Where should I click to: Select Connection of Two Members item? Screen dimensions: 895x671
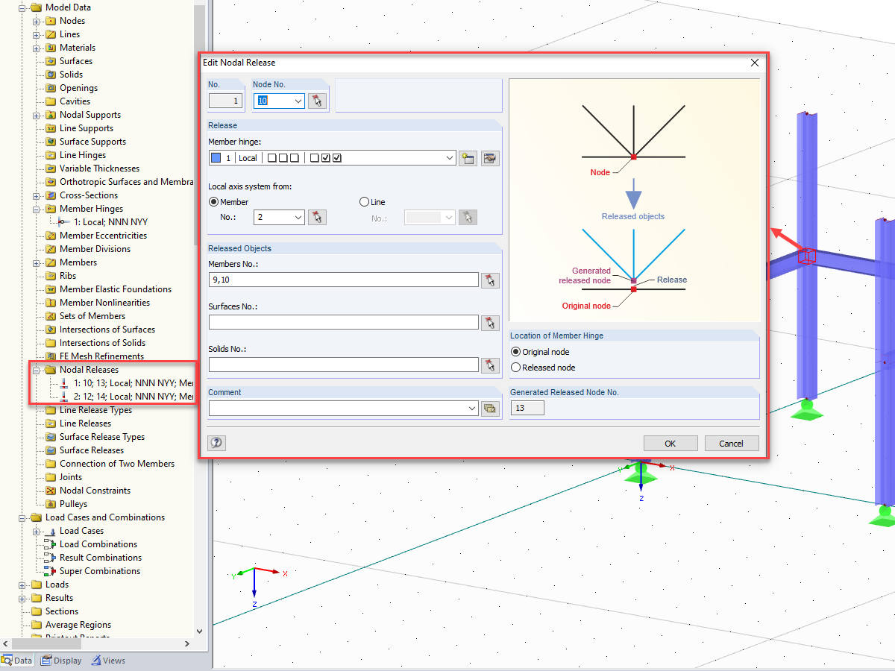117,464
